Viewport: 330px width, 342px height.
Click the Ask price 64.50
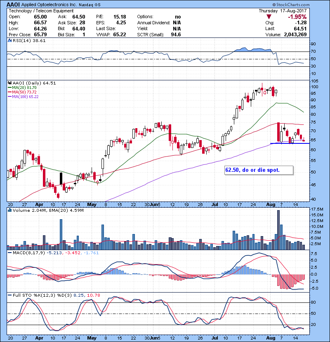click(x=79, y=17)
